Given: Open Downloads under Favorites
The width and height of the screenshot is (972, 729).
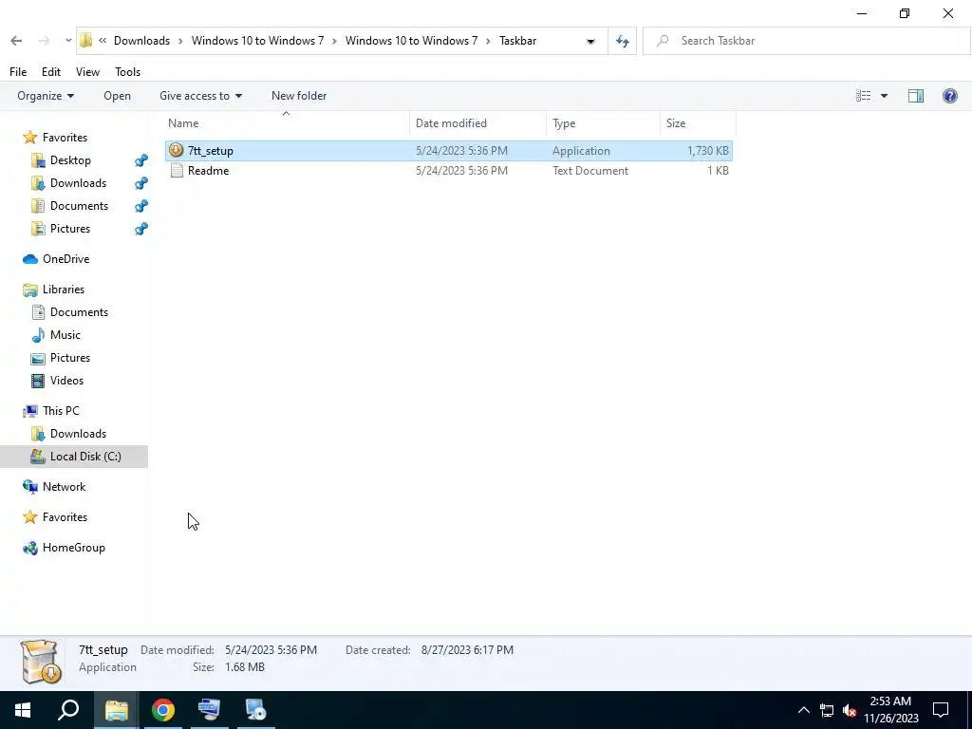Looking at the screenshot, I should tap(78, 183).
